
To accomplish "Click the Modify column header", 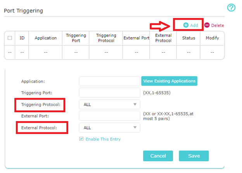I will click(x=213, y=38).
